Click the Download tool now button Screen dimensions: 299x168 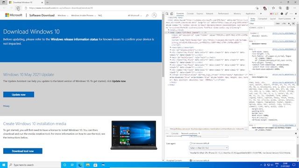(x=23, y=151)
